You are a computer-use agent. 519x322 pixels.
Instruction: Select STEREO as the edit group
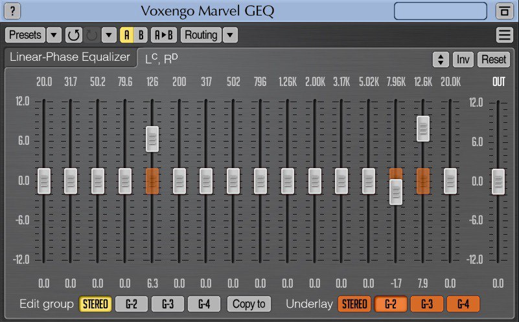click(x=95, y=304)
